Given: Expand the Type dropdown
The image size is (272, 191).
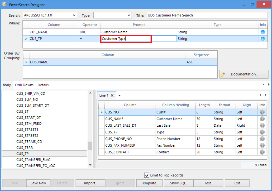Looking at the screenshot, I should [x=129, y=15].
